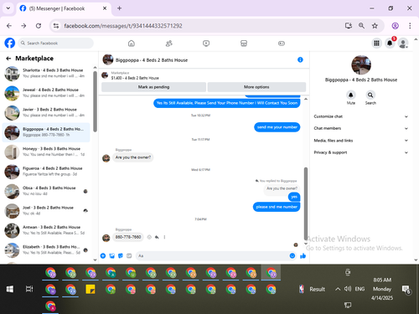Expand the Privacy & support section
The width and height of the screenshot is (419, 314).
pyautogui.click(x=361, y=152)
